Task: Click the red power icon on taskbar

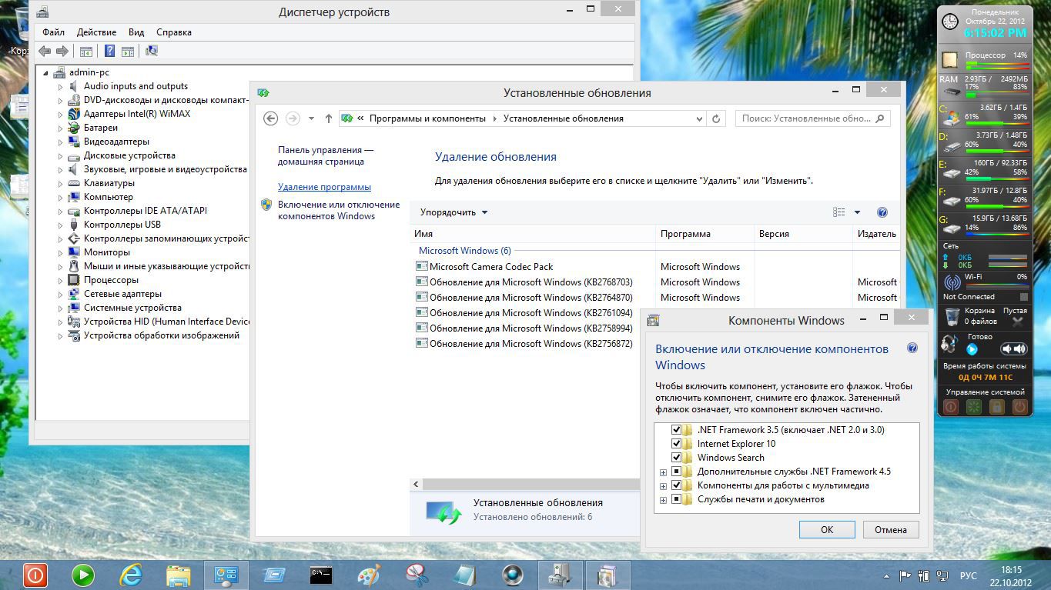Action: [35, 575]
